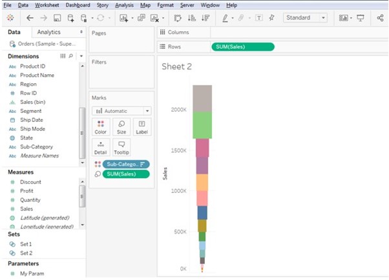Click the green bar segment below gray
The image size is (389, 280).
point(202,125)
